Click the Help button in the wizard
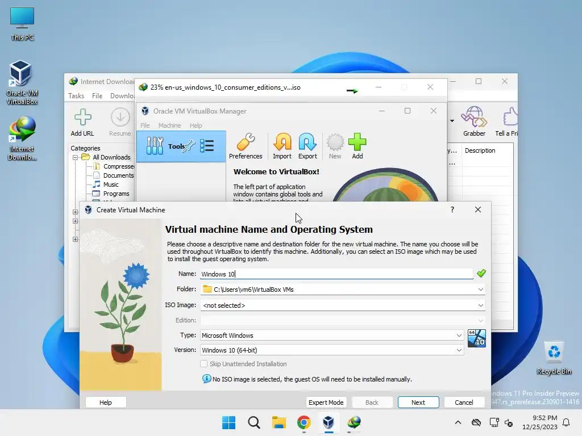 (105, 403)
